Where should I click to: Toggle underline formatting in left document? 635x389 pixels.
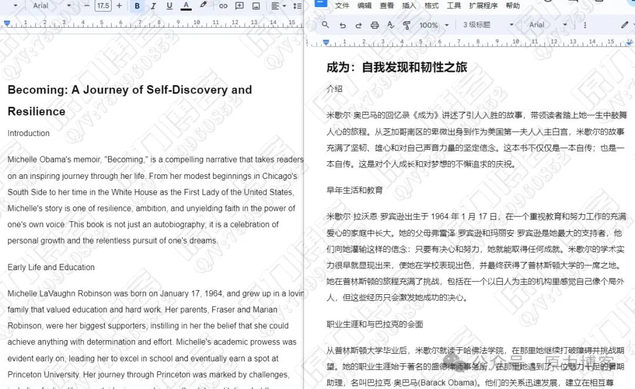click(169, 6)
